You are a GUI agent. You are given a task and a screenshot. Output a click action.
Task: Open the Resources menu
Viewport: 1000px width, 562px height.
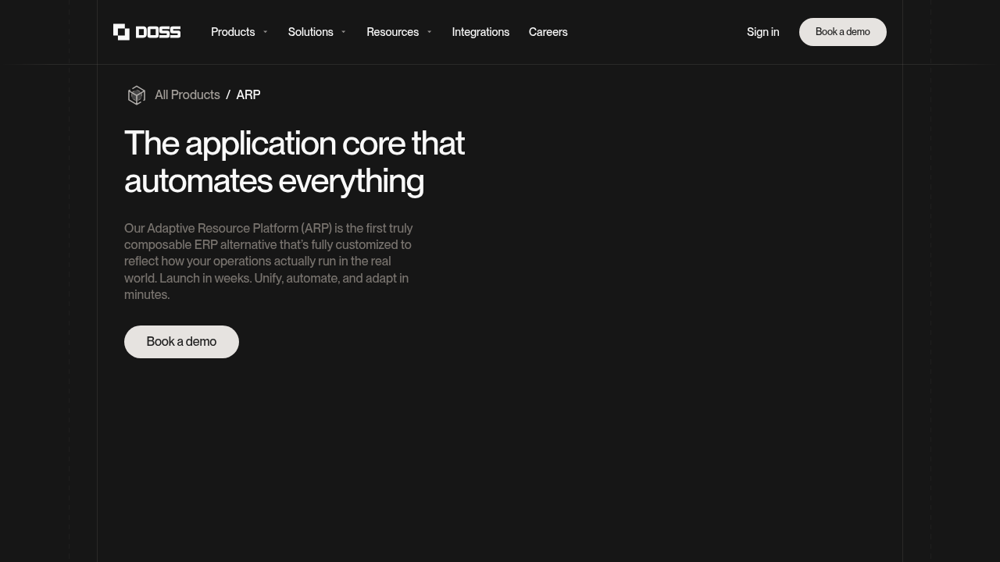pos(392,32)
